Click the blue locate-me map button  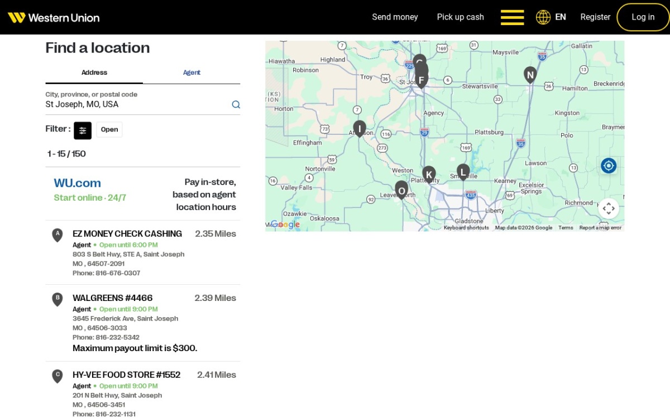pyautogui.click(x=609, y=166)
